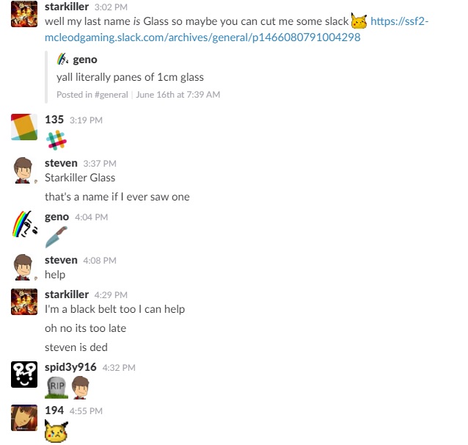Image resolution: width=468 pixels, height=445 pixels.
Task: Click starkiller's username on the 4:29 PM message
Action: [x=67, y=294]
